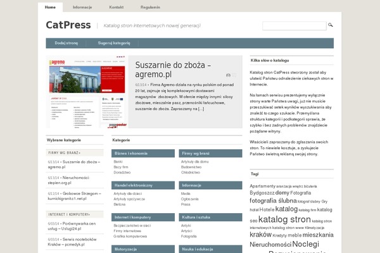Click the search magnifier icon
Image resolution: width=380 pixels, height=253 pixels.
pos(331,25)
